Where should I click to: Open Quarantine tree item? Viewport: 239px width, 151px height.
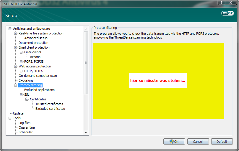coord(27,127)
